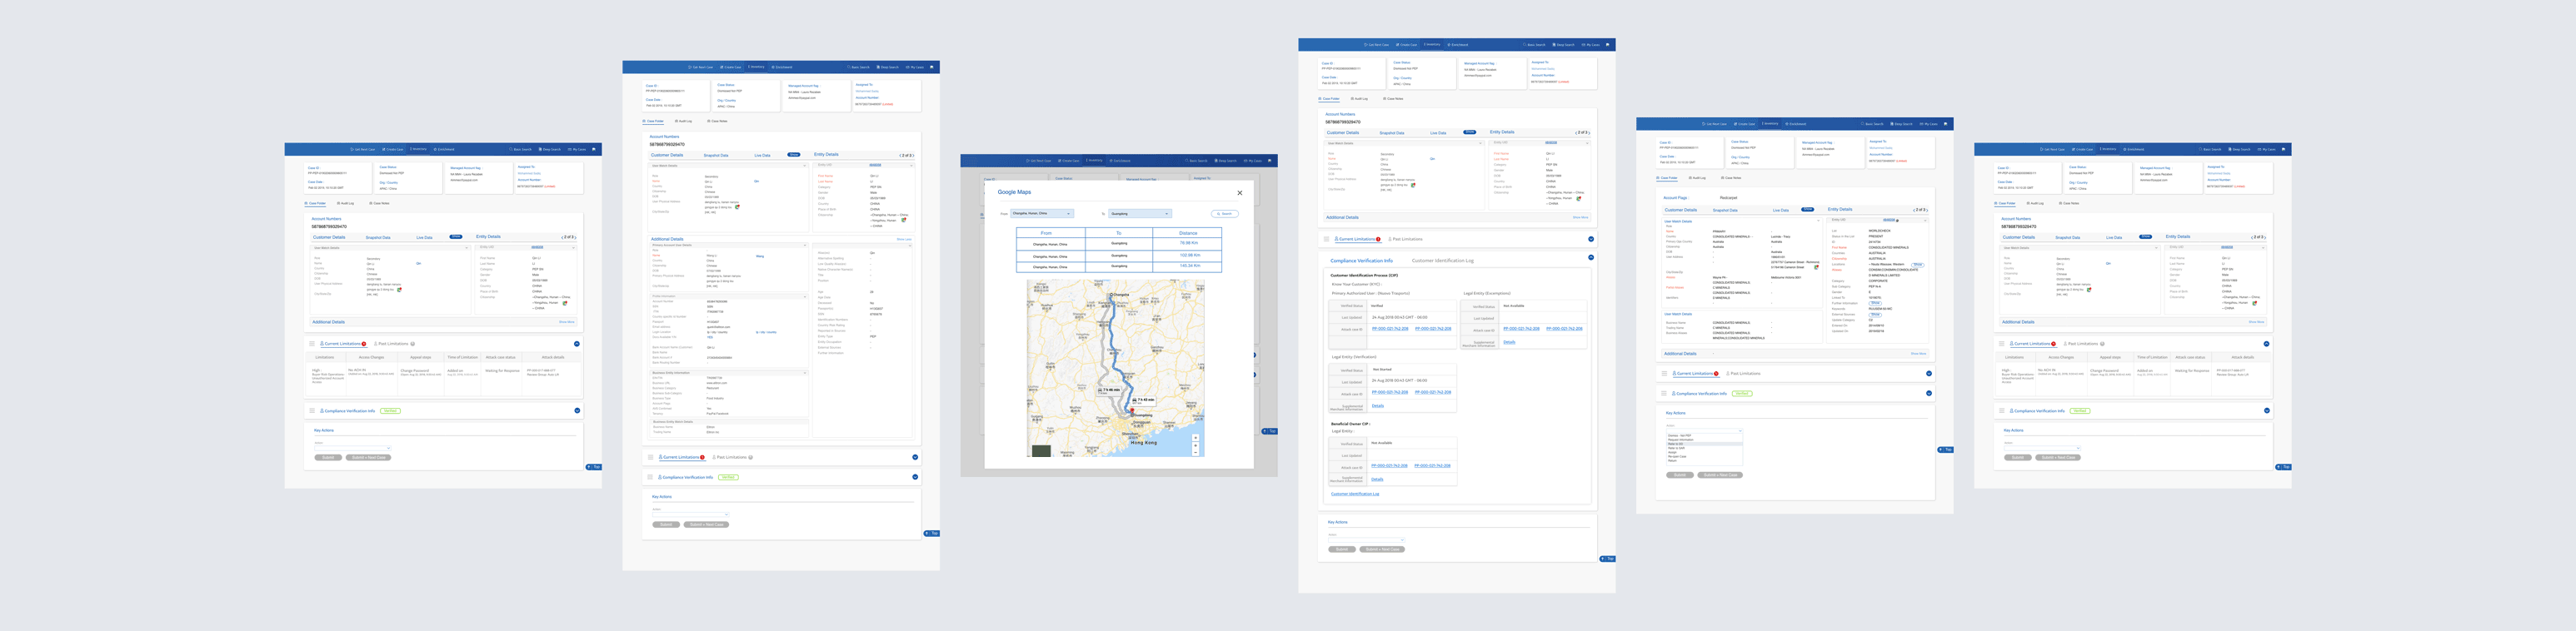Toggle Show next to Further Information
This screenshot has height=631, width=2576.
click(1875, 302)
